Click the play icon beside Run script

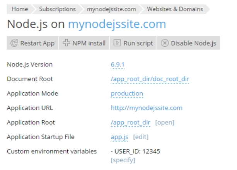tap(116, 43)
